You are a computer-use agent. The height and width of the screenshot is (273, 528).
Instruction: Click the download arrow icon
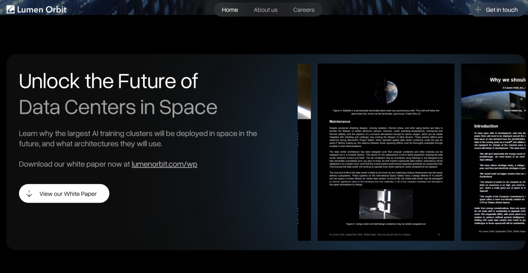pos(29,194)
